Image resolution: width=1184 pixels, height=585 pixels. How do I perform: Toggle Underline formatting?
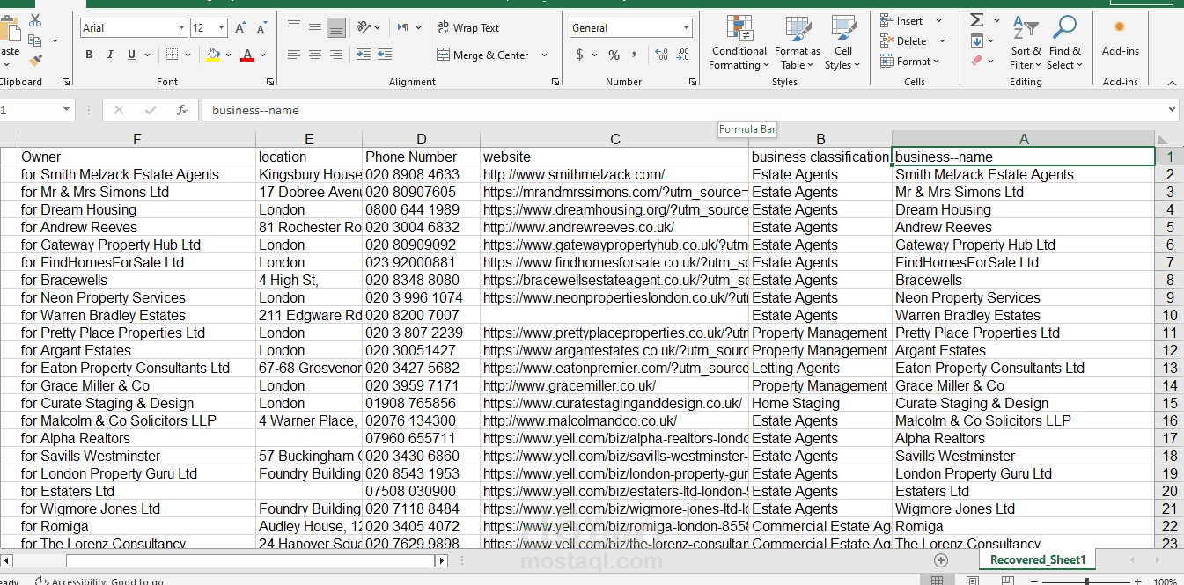click(x=132, y=55)
